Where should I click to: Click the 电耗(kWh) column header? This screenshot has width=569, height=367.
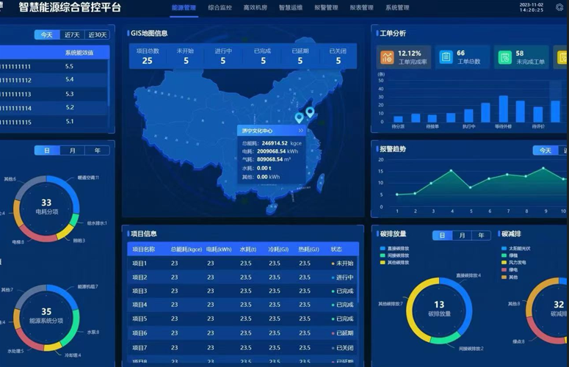[x=219, y=250]
